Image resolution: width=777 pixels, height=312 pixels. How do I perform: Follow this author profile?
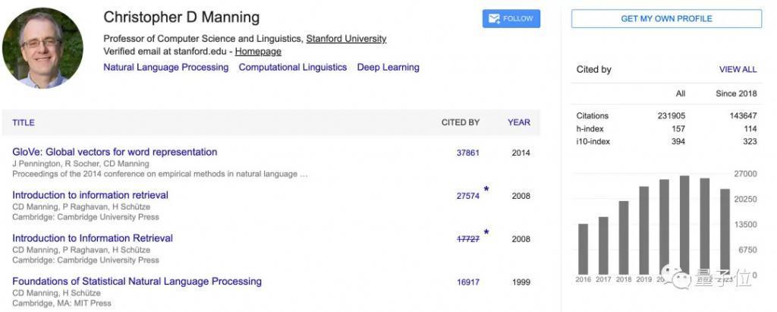(511, 19)
